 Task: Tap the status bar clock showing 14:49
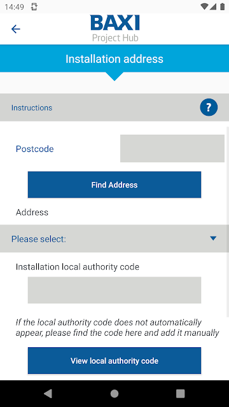(x=14, y=7)
